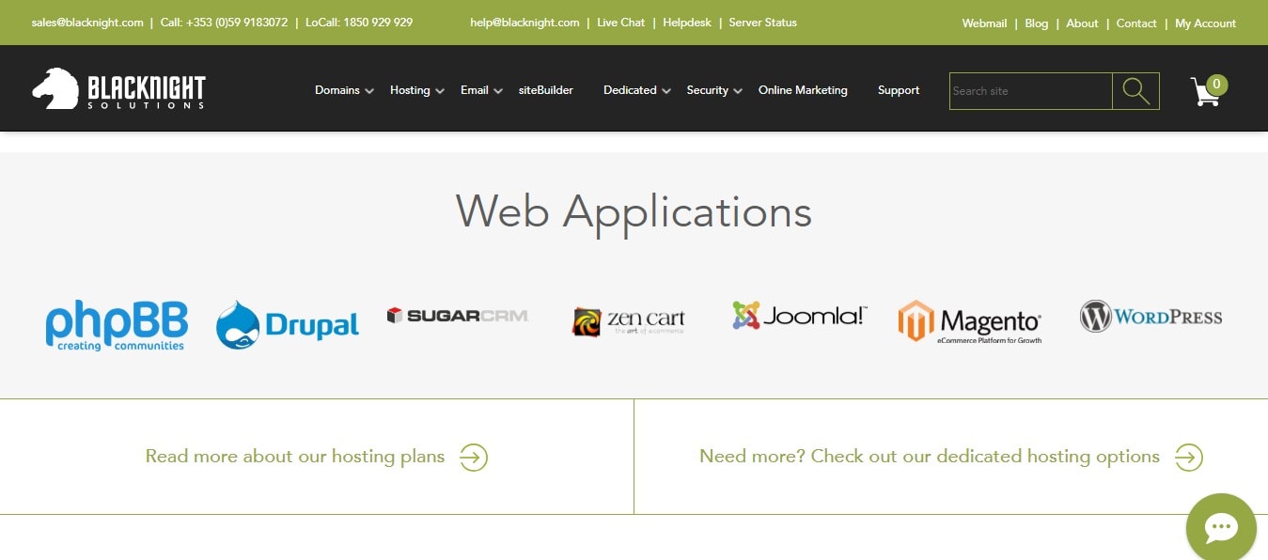Expand the Email menu
The image size is (1268, 560).
481,90
